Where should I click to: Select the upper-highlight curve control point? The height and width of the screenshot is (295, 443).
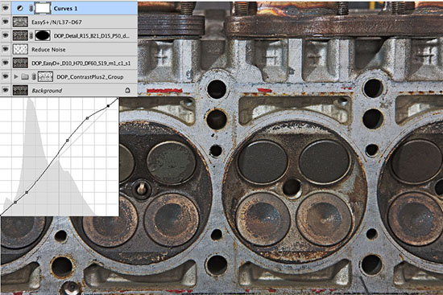(87, 118)
